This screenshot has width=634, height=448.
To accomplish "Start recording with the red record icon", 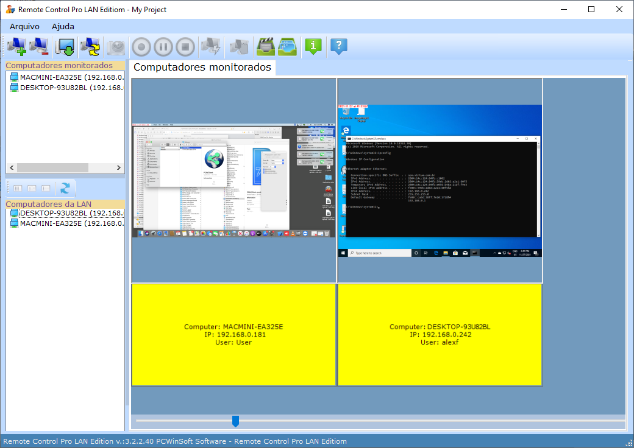I will [141, 47].
